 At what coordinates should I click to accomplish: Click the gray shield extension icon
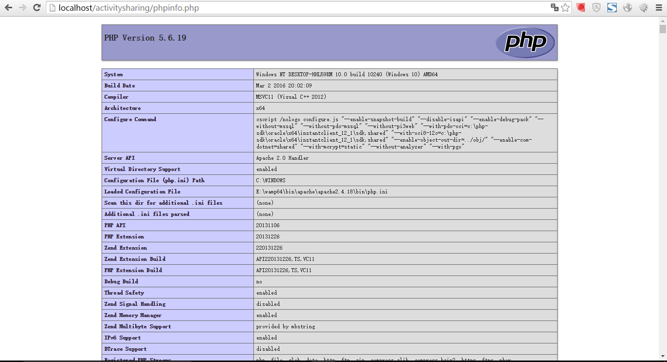tap(596, 8)
